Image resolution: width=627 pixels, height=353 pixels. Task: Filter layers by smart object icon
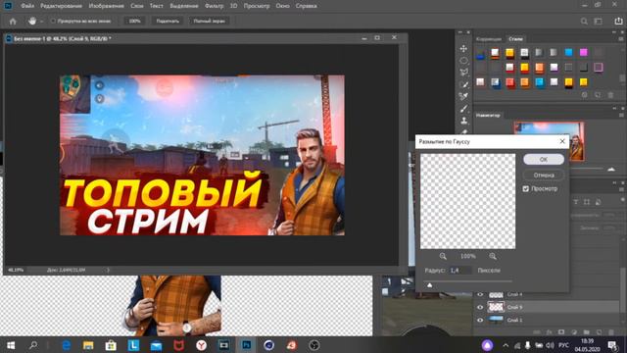pyautogui.click(x=598, y=202)
